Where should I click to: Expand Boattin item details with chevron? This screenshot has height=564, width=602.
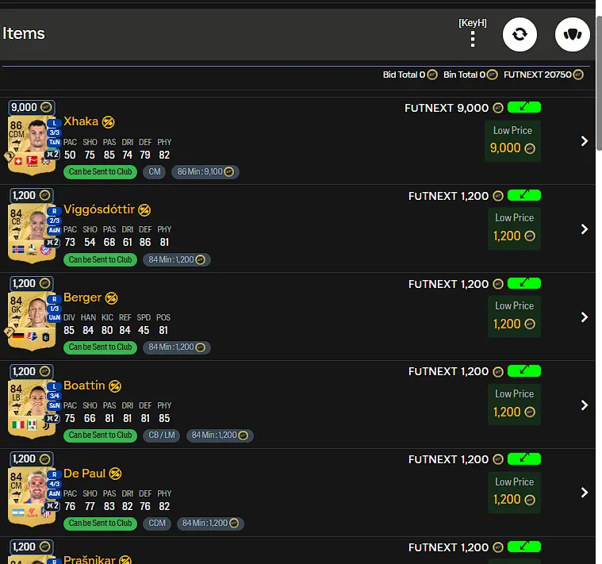tap(585, 405)
